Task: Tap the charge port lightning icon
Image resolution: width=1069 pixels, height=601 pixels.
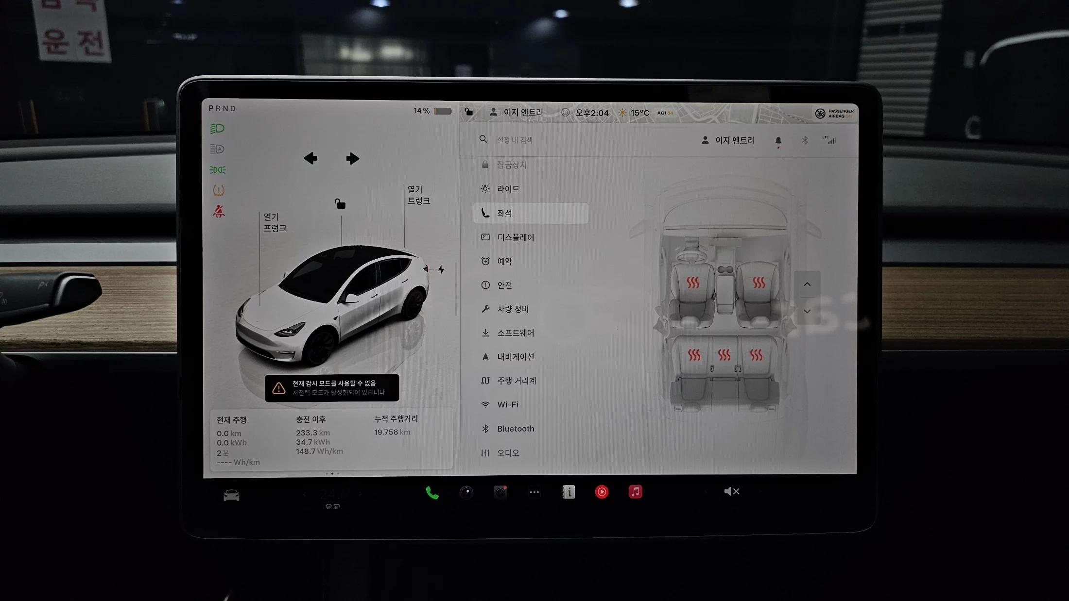Action: pyautogui.click(x=441, y=269)
